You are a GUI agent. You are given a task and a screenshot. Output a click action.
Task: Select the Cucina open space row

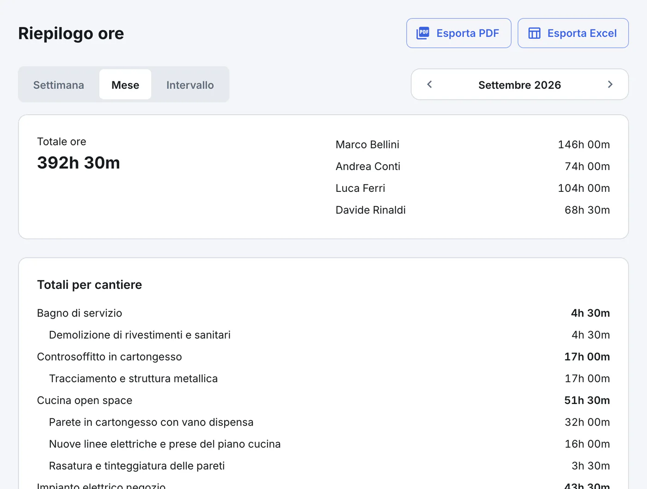point(323,400)
